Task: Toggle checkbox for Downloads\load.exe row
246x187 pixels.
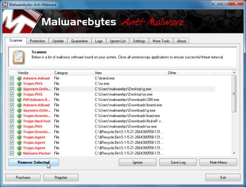Action: [x=12, y=116]
